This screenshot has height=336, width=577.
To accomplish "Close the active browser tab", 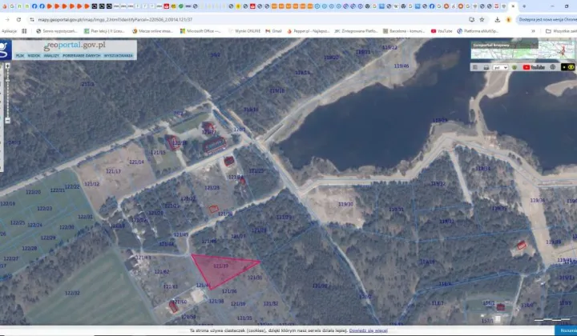I will tap(513, 6).
